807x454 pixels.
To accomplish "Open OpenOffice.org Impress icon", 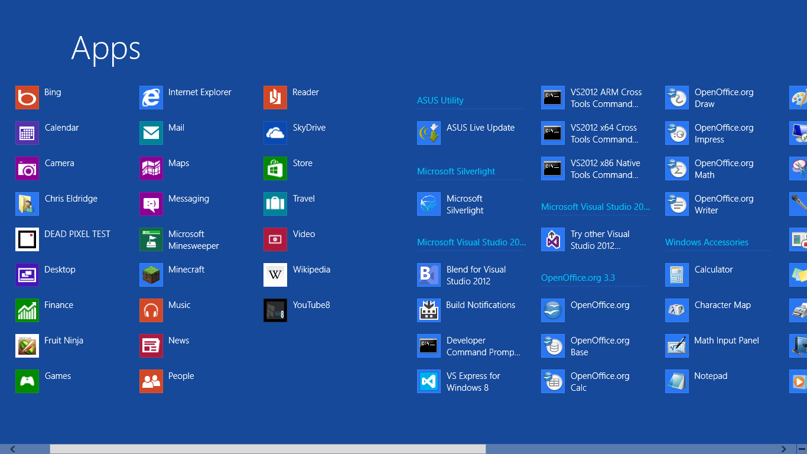I will point(677,133).
